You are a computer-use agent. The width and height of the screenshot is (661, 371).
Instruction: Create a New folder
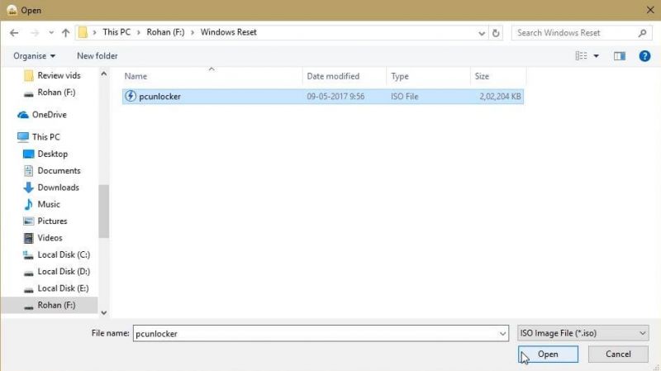click(97, 55)
